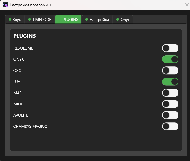Image resolution: width=190 pixels, height=161 pixels.
Task: Click the PLUGINS section heading
Action: 25,36
